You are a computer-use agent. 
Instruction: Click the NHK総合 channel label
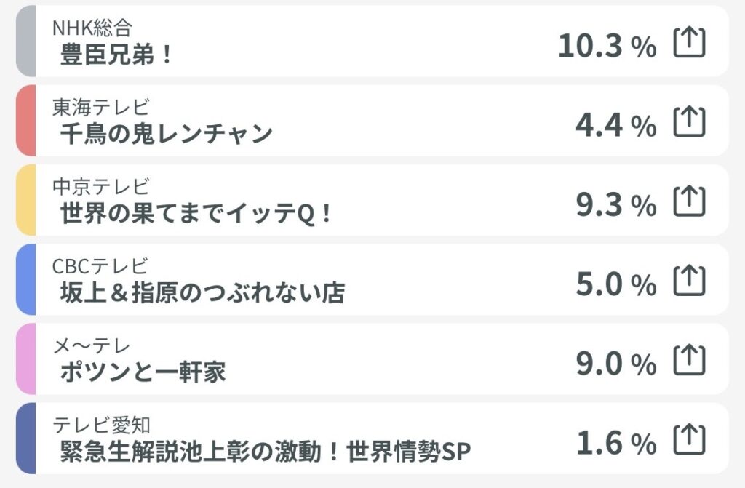(x=92, y=28)
